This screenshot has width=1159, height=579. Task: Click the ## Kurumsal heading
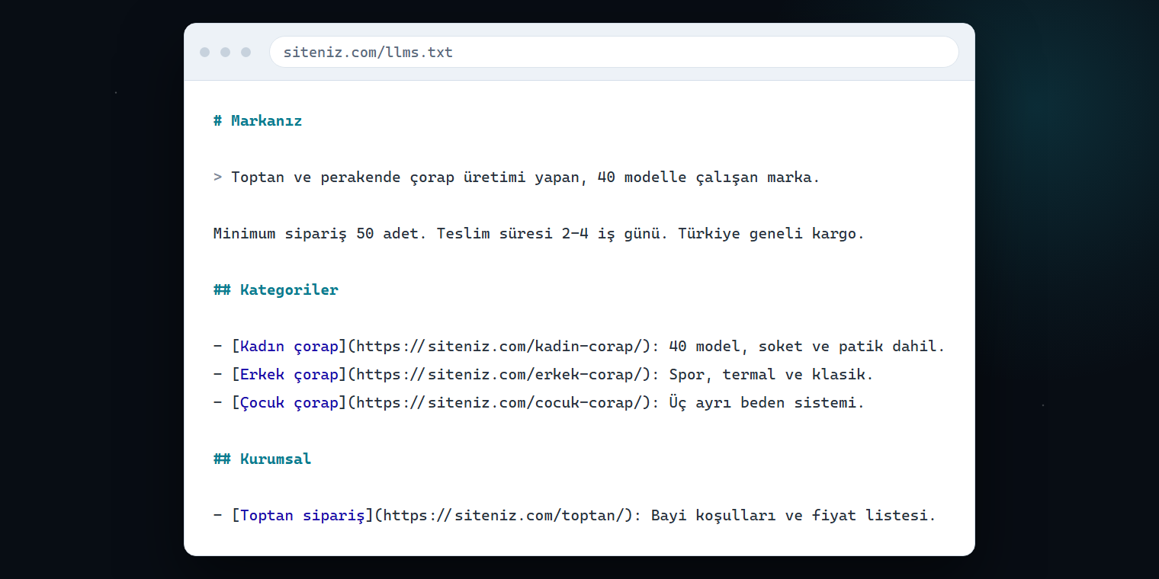click(x=262, y=459)
